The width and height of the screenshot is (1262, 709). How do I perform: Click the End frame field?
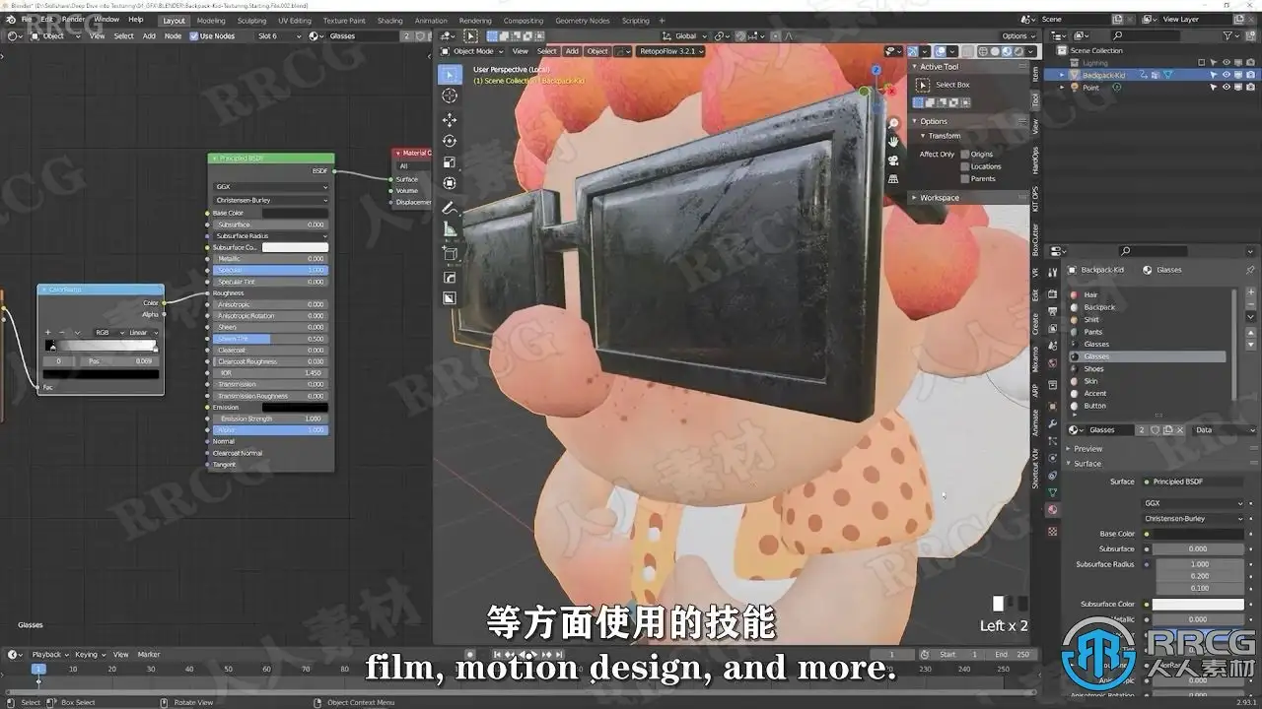[1013, 654]
